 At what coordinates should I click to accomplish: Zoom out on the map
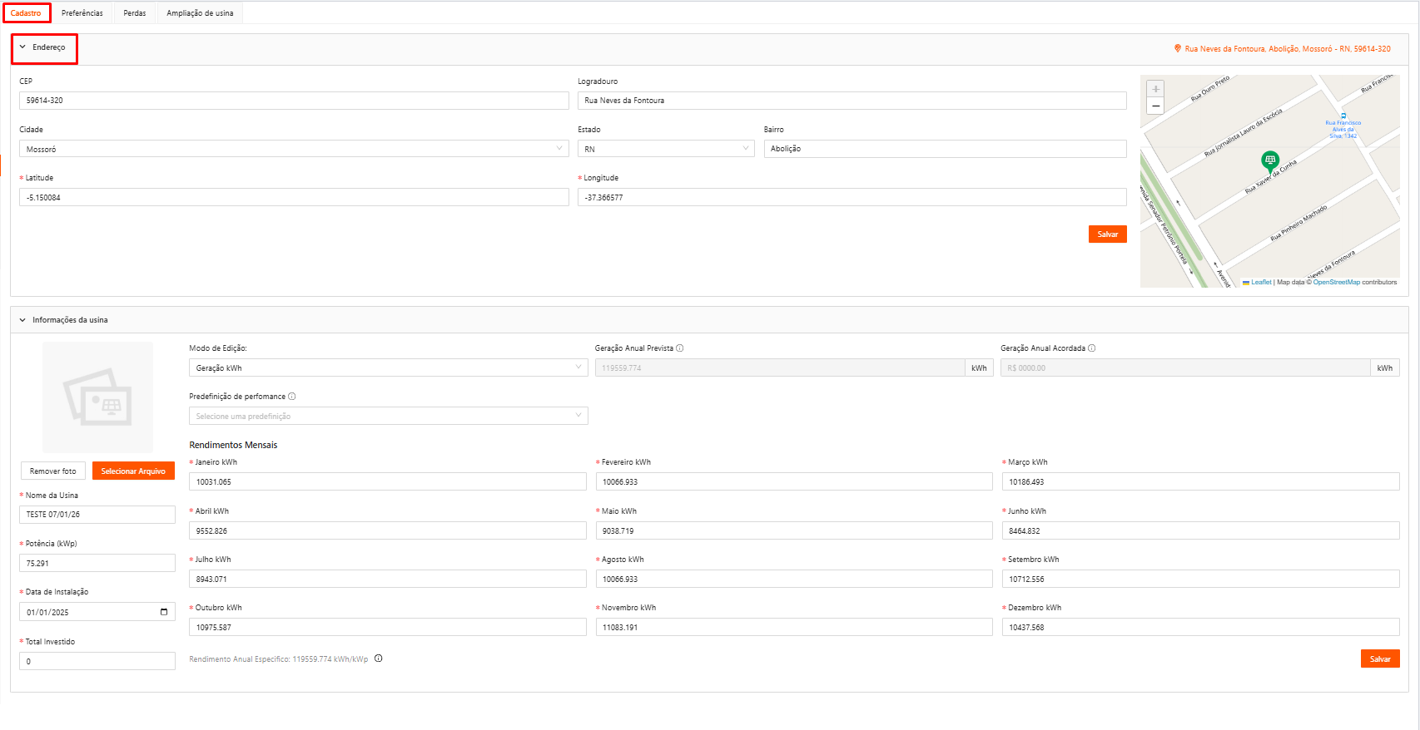click(x=1155, y=106)
